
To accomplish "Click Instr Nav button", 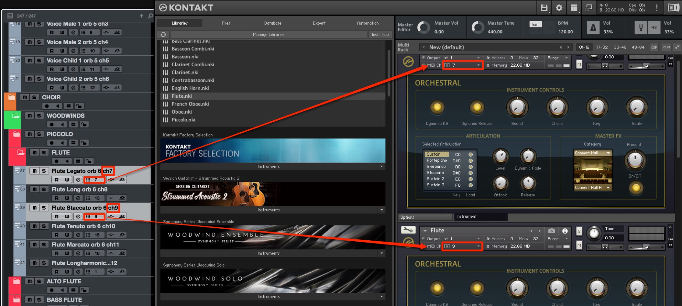I will 380,34.
